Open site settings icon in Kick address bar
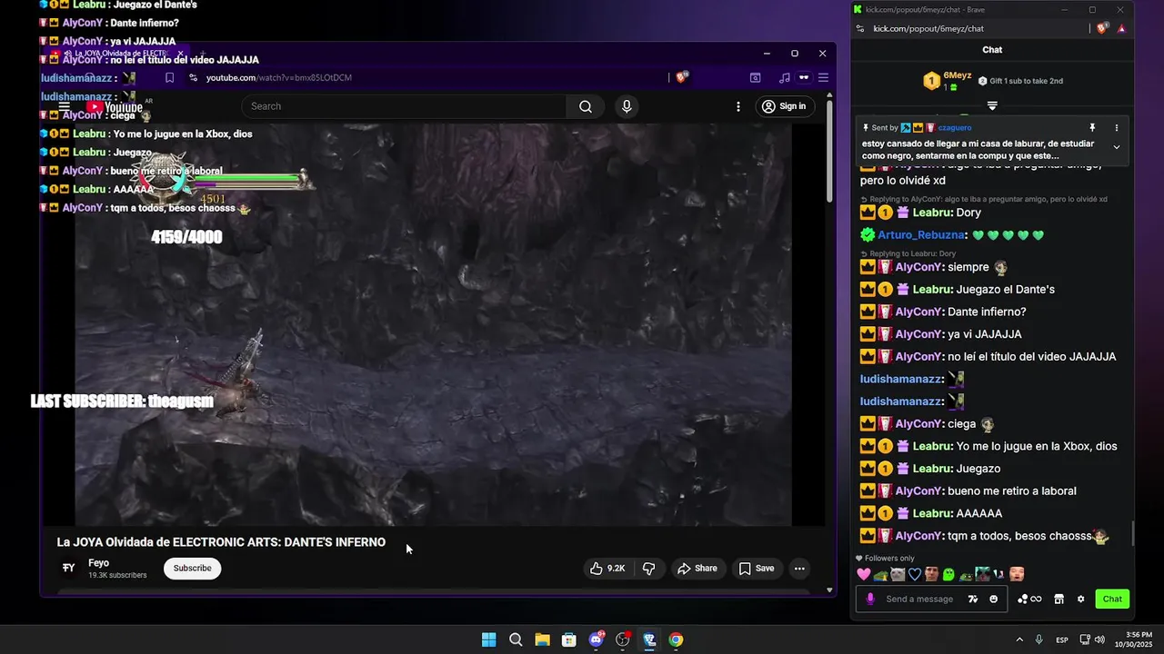The height and width of the screenshot is (654, 1164). 860,28
